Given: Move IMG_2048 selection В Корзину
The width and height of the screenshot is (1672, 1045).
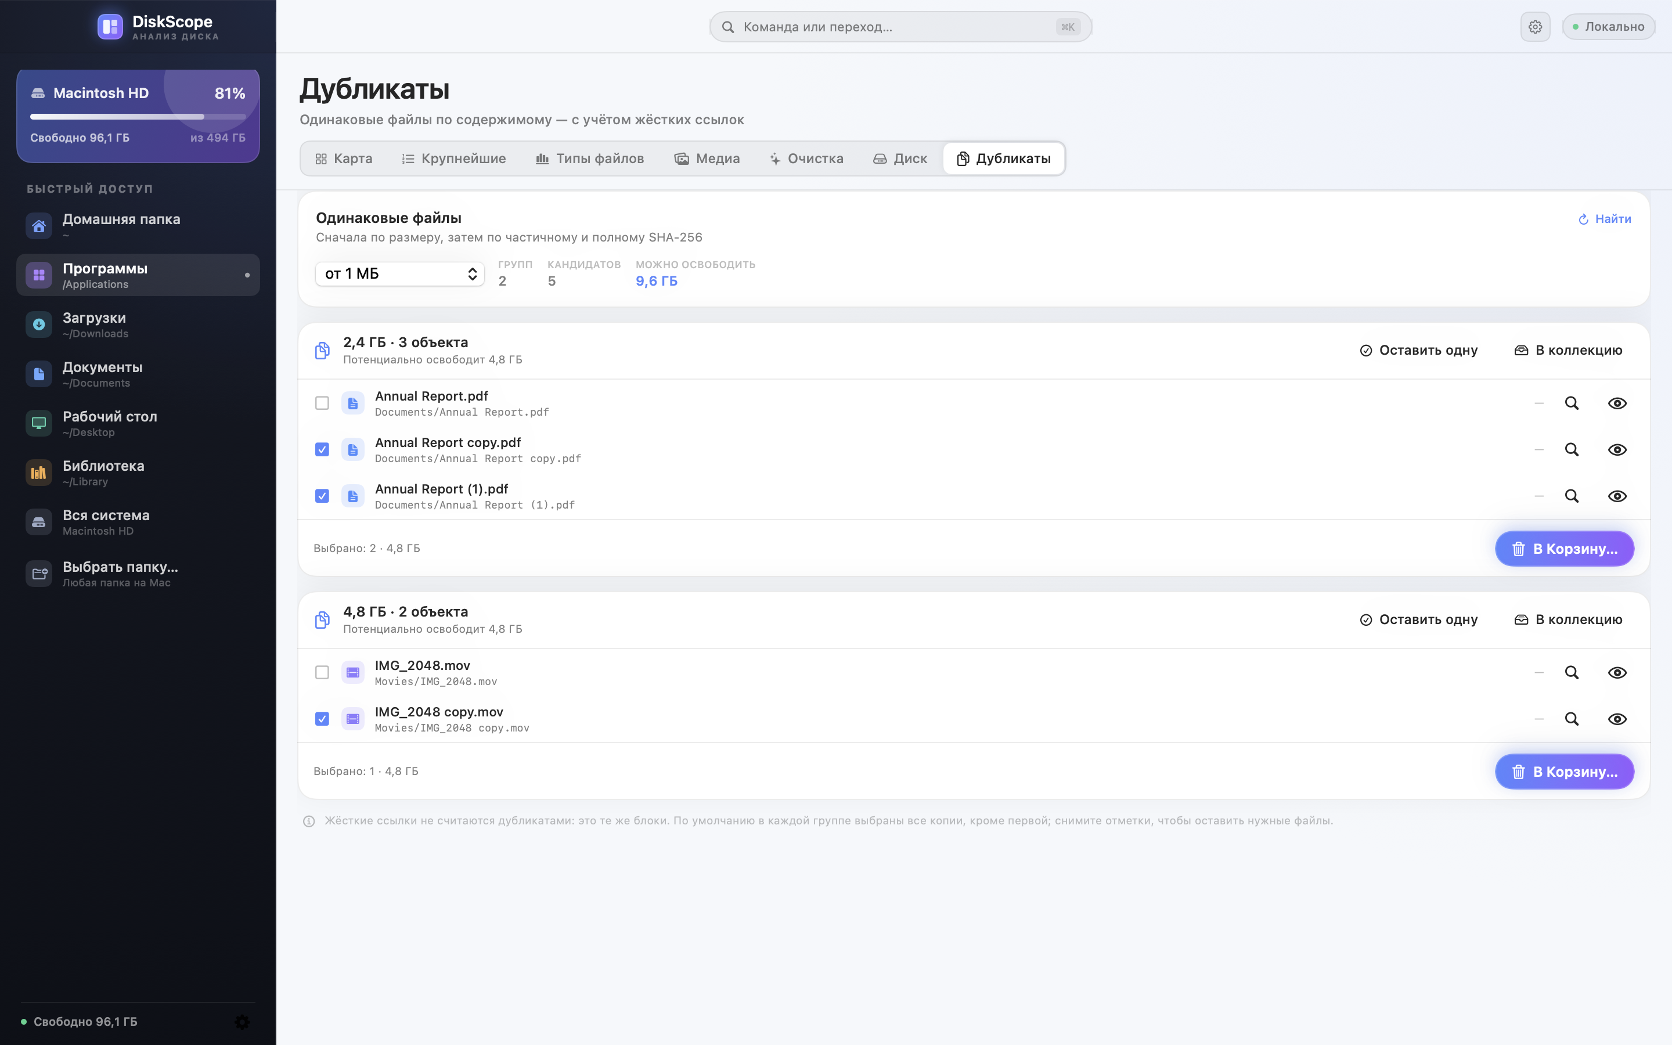Looking at the screenshot, I should tap(1564, 772).
